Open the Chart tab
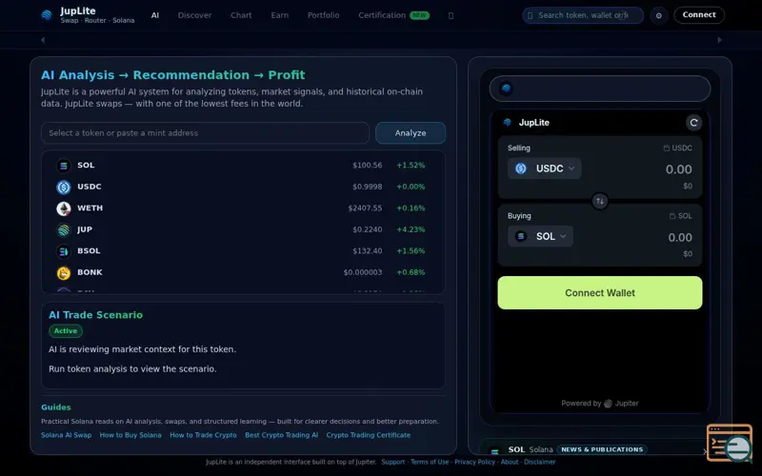Viewport: 762px width, 476px height. coord(241,15)
